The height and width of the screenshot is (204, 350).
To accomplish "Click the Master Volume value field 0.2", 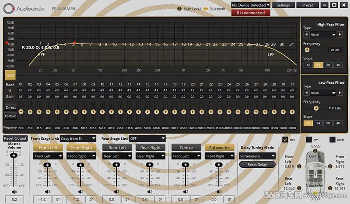I will [14, 199].
